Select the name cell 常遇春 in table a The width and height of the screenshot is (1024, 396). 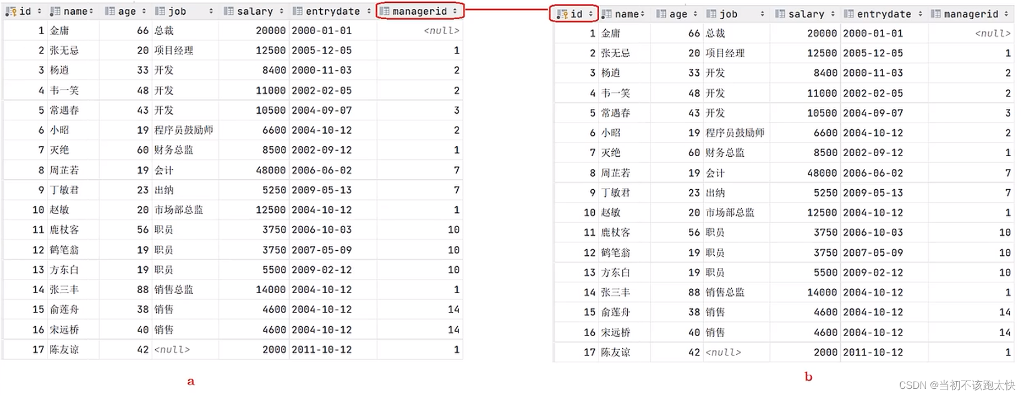[x=64, y=111]
